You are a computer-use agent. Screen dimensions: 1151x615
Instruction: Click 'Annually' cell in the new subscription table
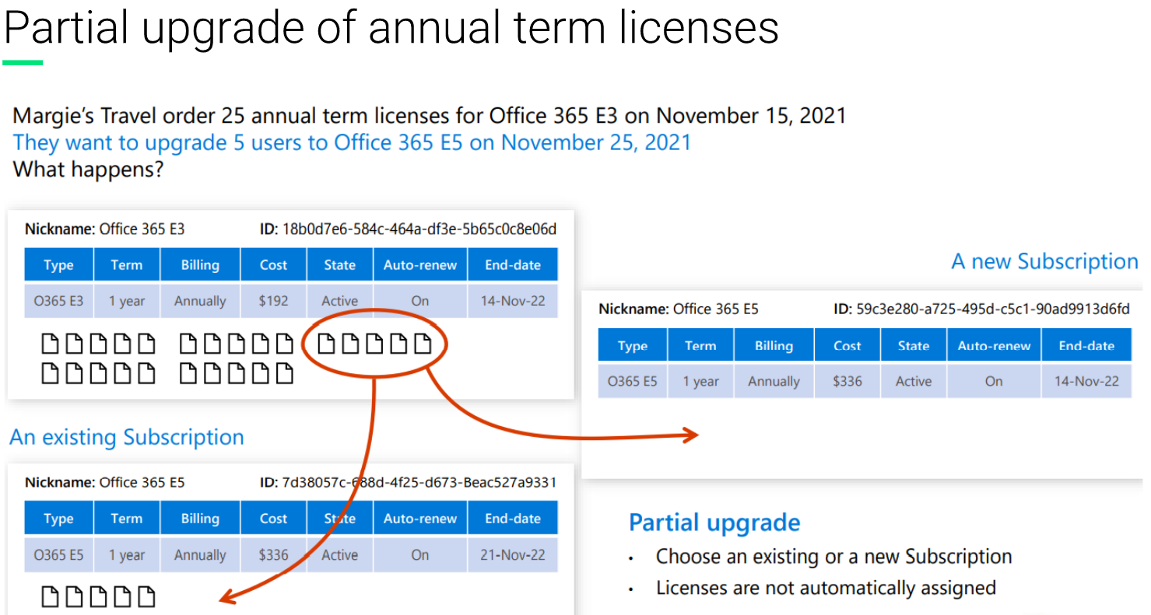click(774, 382)
